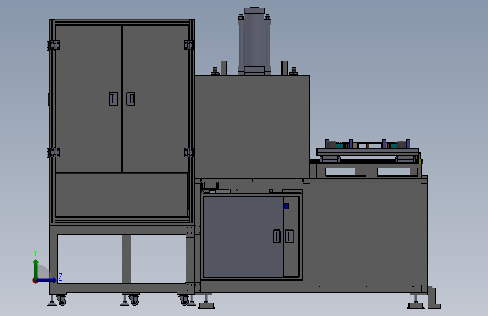This screenshot has height=316, width=488.
Task: Select the green Y axis arrow
Action: (36, 269)
